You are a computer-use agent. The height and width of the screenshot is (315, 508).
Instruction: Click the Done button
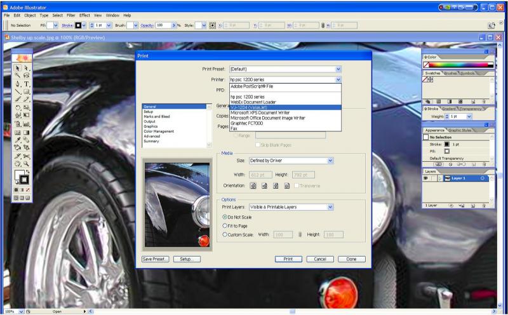click(352, 259)
